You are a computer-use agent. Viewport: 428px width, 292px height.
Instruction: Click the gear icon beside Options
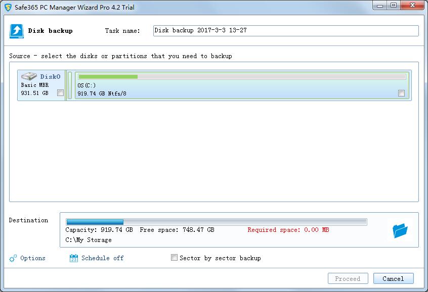click(x=13, y=258)
